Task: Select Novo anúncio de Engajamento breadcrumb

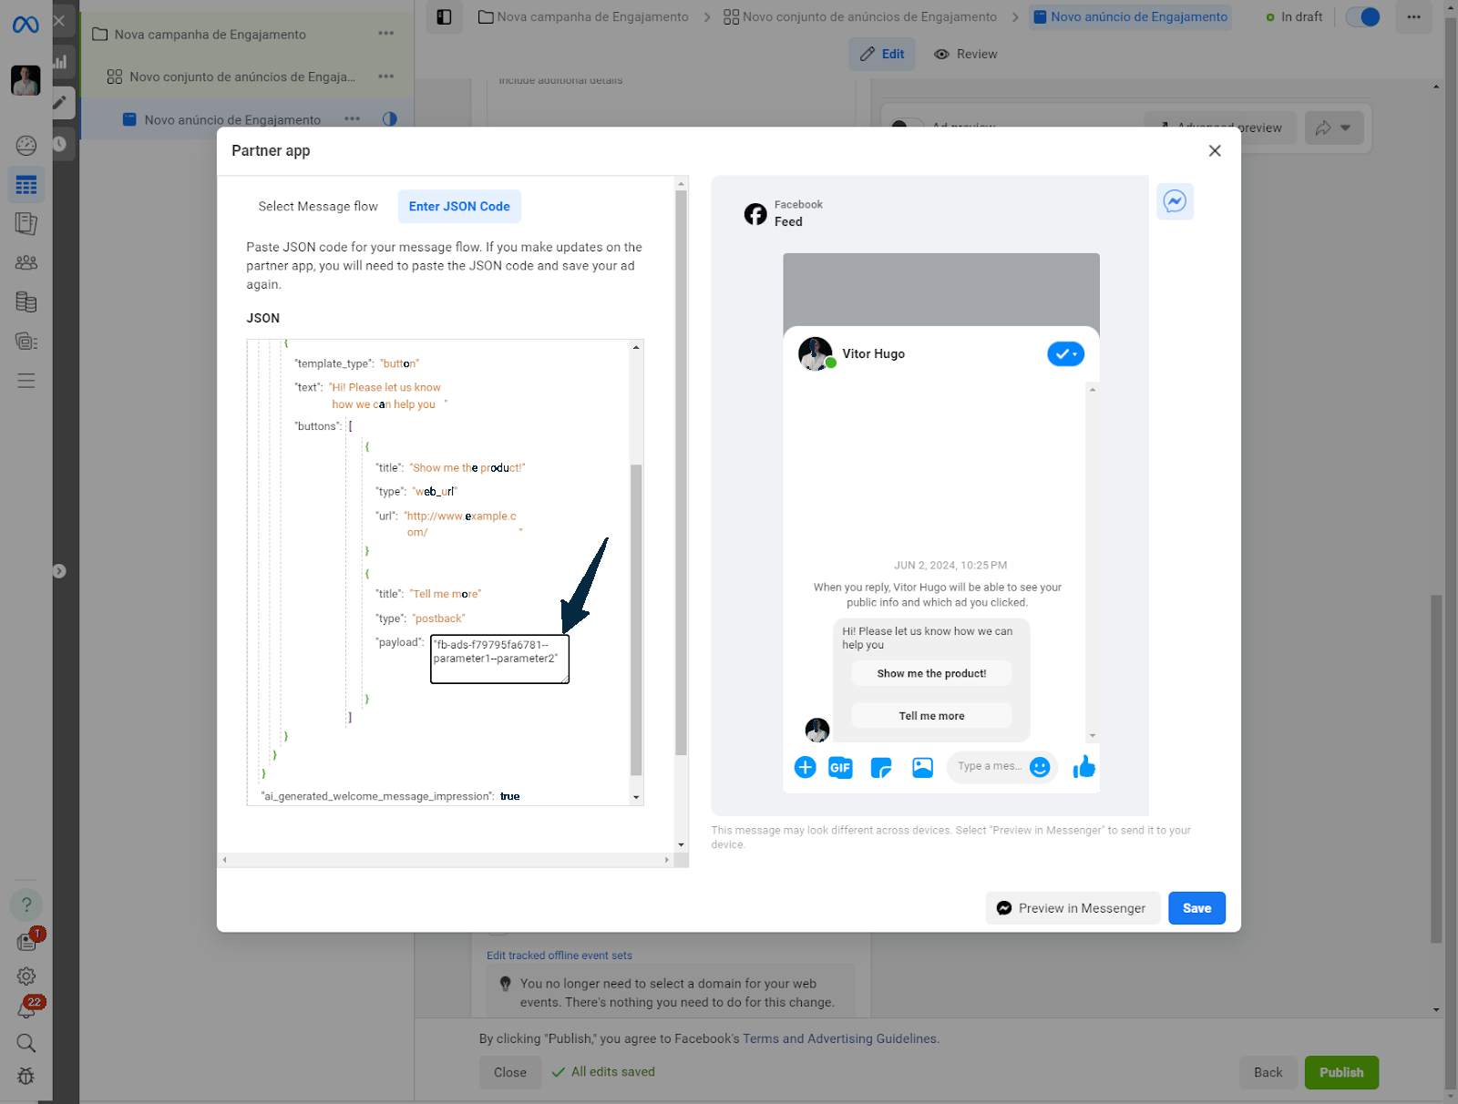Action: 1130,16
